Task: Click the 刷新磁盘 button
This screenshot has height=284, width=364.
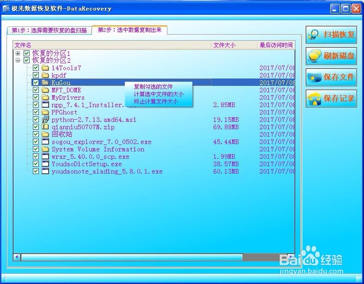Action: (331, 56)
